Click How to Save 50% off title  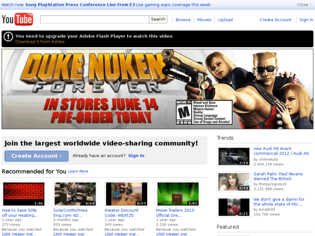[19, 213]
